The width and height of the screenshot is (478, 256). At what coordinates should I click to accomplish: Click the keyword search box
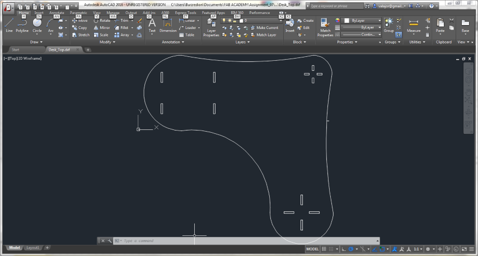point(336,6)
